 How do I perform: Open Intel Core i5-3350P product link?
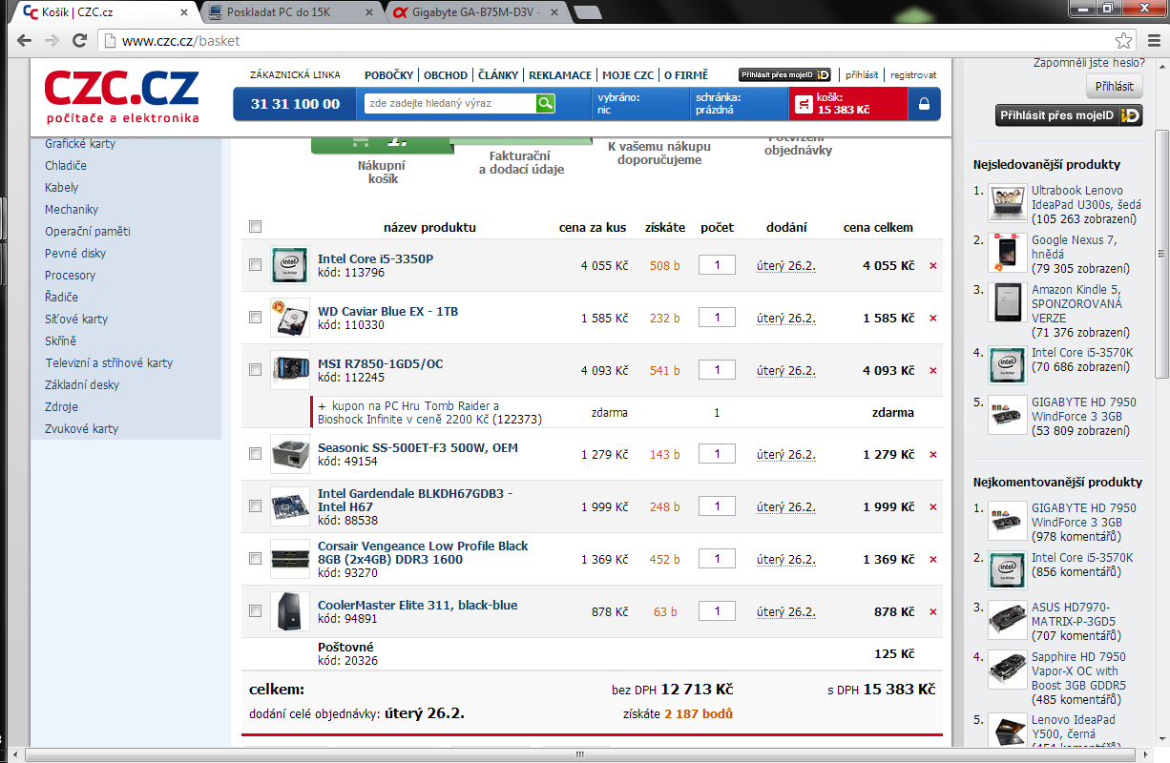point(376,259)
